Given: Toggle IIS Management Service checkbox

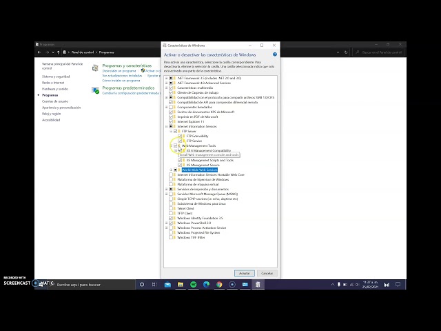Looking at the screenshot, I should [180, 165].
